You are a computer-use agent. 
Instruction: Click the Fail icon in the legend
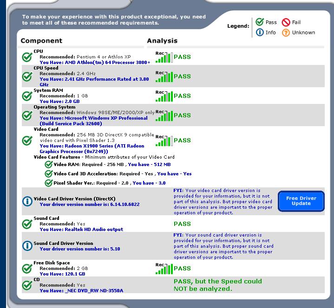tap(286, 22)
